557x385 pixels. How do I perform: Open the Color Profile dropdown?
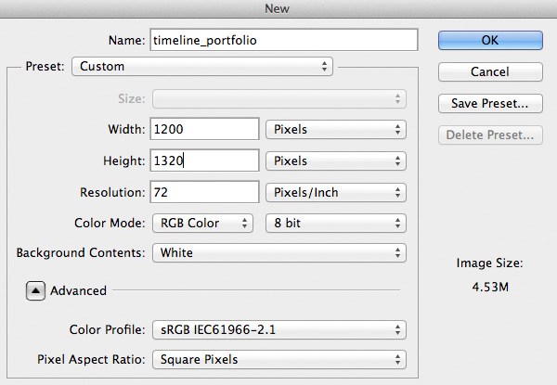(x=278, y=329)
